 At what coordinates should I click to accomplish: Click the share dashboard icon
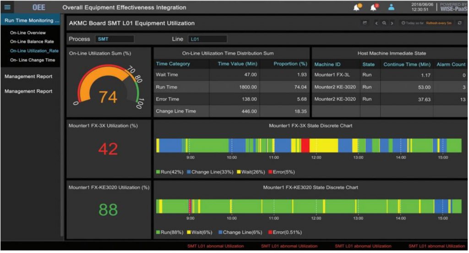click(365, 23)
